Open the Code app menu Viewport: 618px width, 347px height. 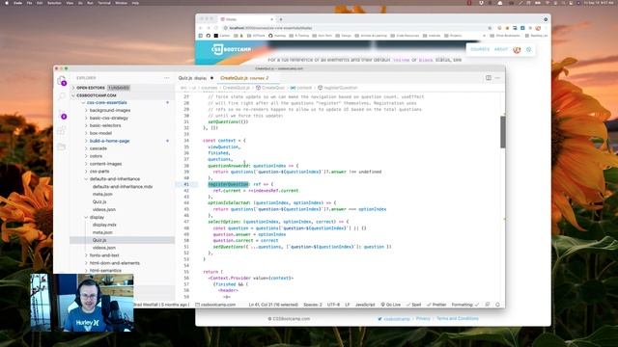tap(17, 3)
